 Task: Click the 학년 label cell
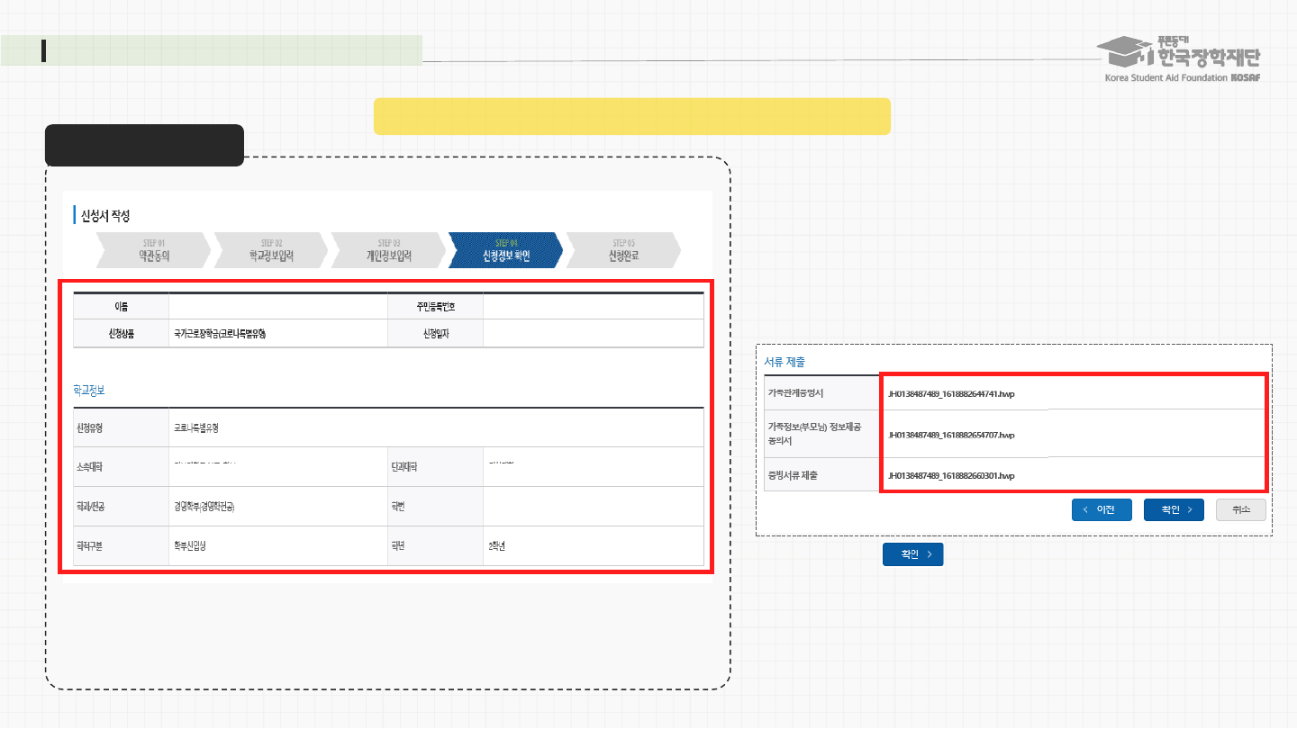[x=436, y=546]
